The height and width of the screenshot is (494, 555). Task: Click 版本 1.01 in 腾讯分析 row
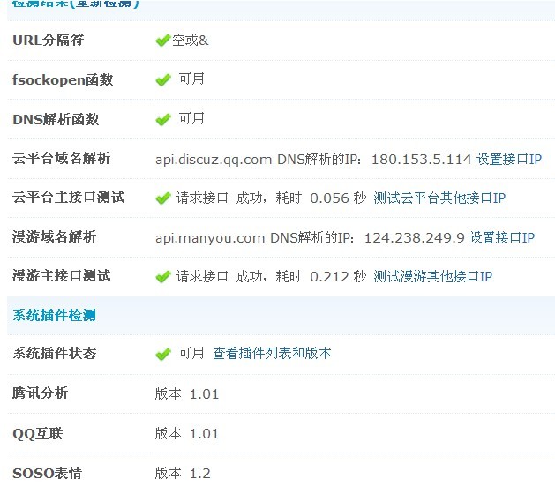point(187,393)
